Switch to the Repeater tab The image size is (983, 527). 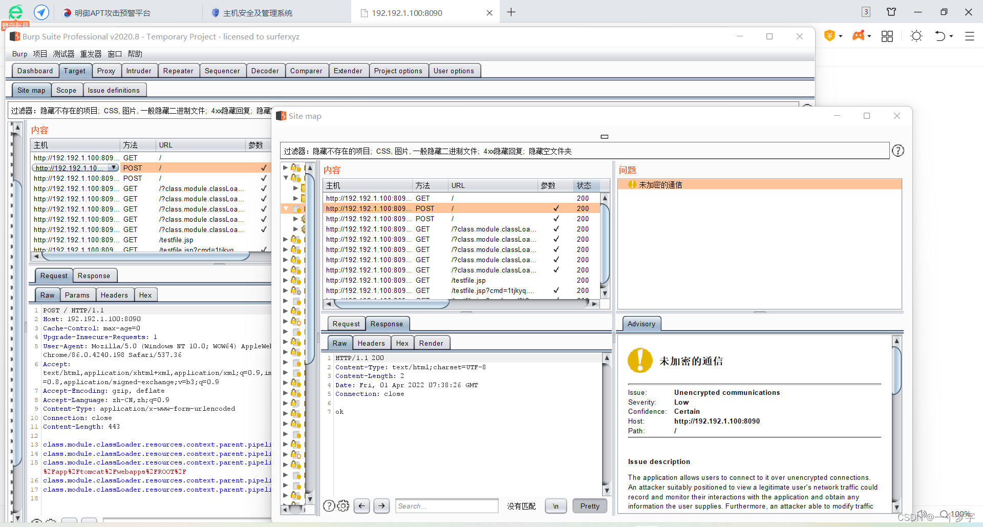(178, 71)
